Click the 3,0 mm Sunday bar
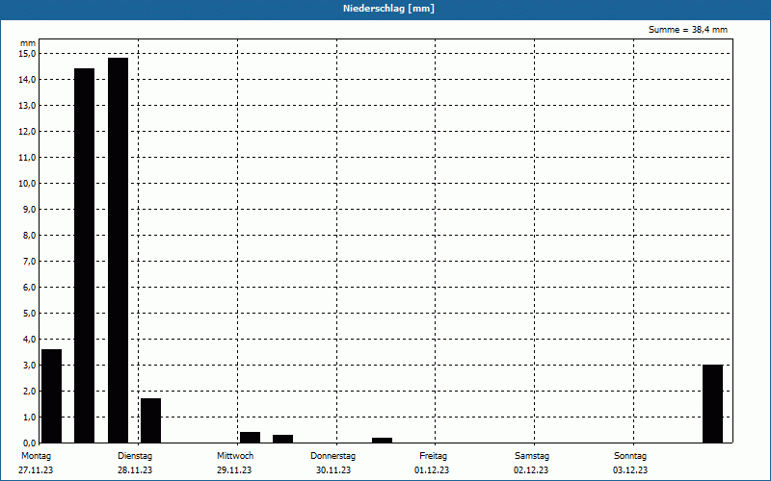This screenshot has height=481, width=771. pos(712,404)
